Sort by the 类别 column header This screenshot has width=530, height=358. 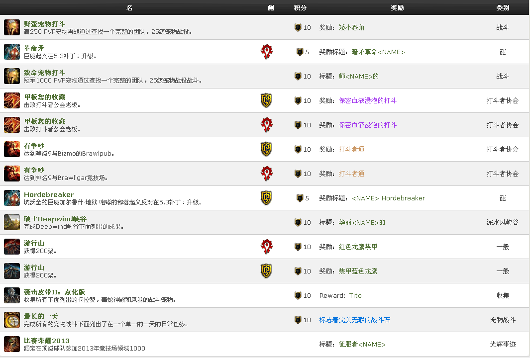(503, 7)
